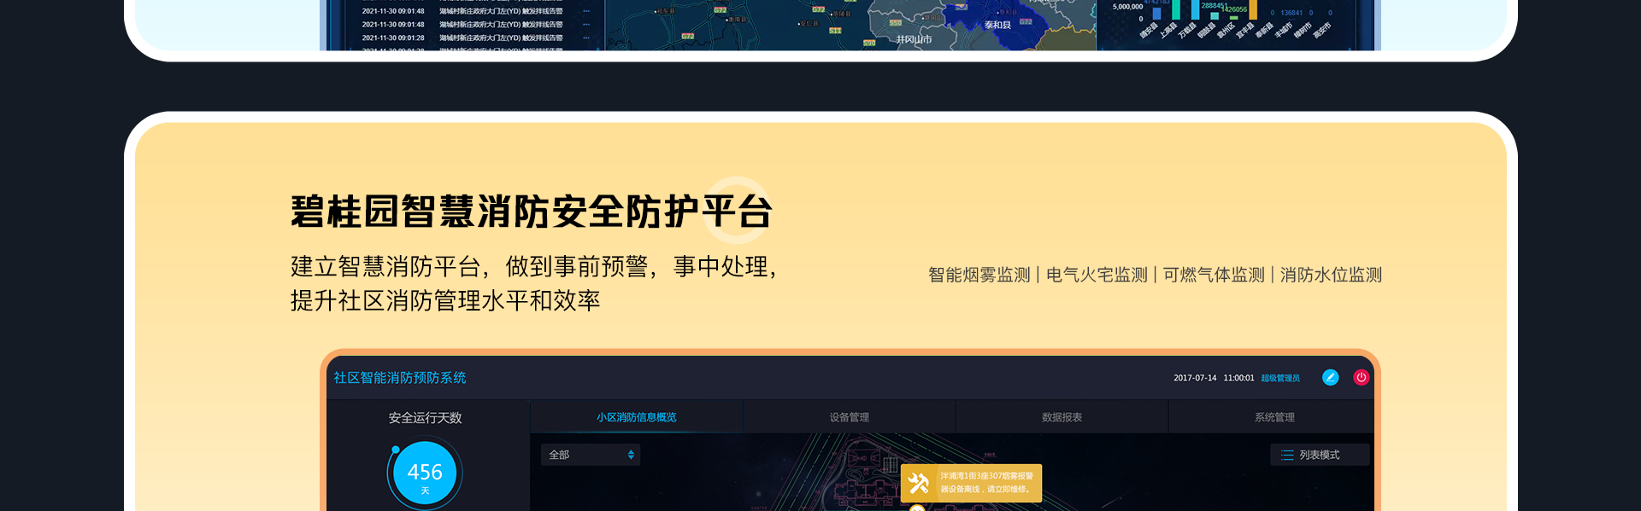This screenshot has height=511, width=1641.
Task: Click the 井冈山市 label on the map
Action: pos(914,39)
